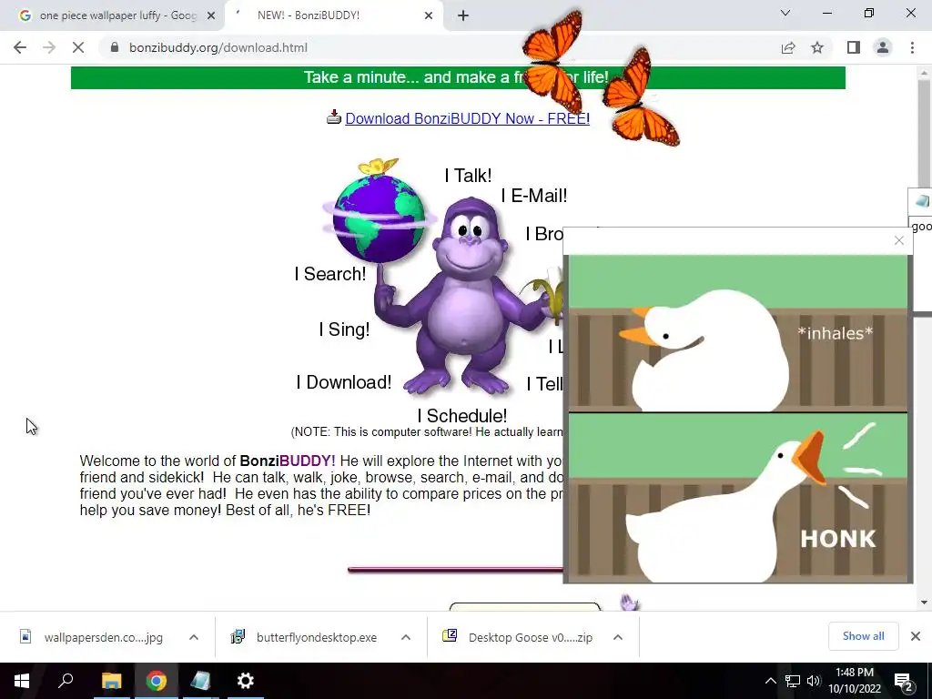Expand Desktop Goose zip download options
932x699 pixels.
618,637
